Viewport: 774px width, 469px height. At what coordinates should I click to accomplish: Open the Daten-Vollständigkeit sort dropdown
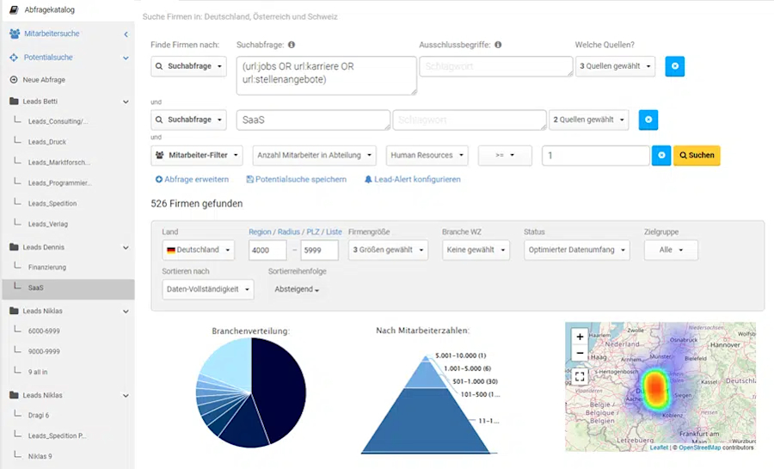click(x=208, y=289)
